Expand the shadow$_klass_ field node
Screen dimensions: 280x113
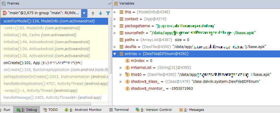[121, 82]
